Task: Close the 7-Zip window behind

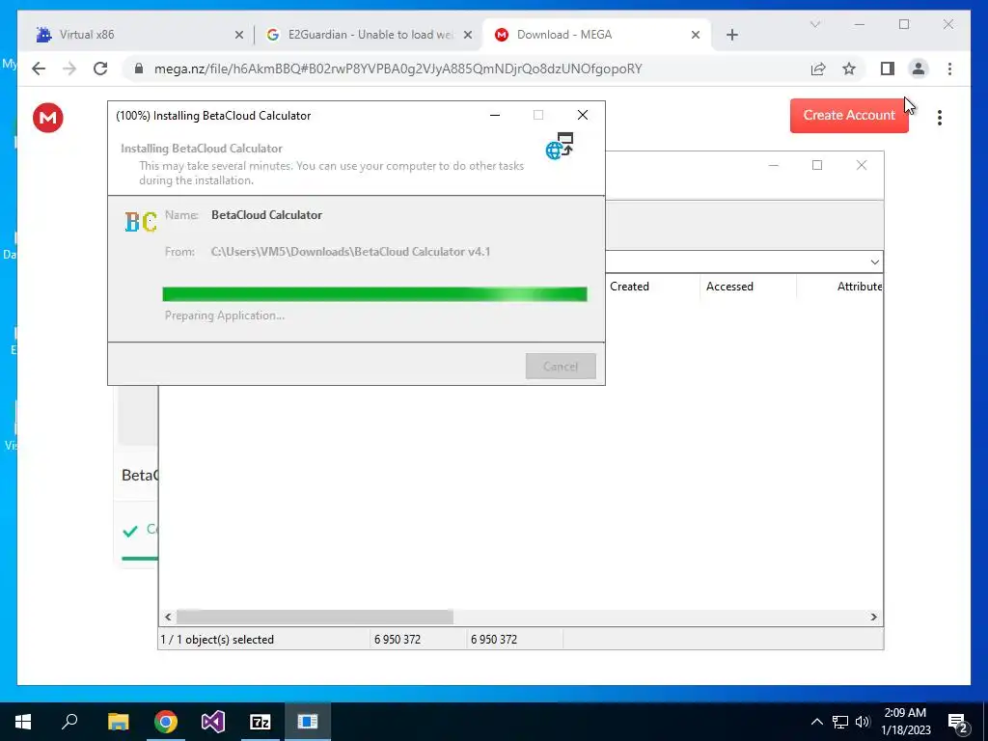Action: pyautogui.click(x=862, y=165)
